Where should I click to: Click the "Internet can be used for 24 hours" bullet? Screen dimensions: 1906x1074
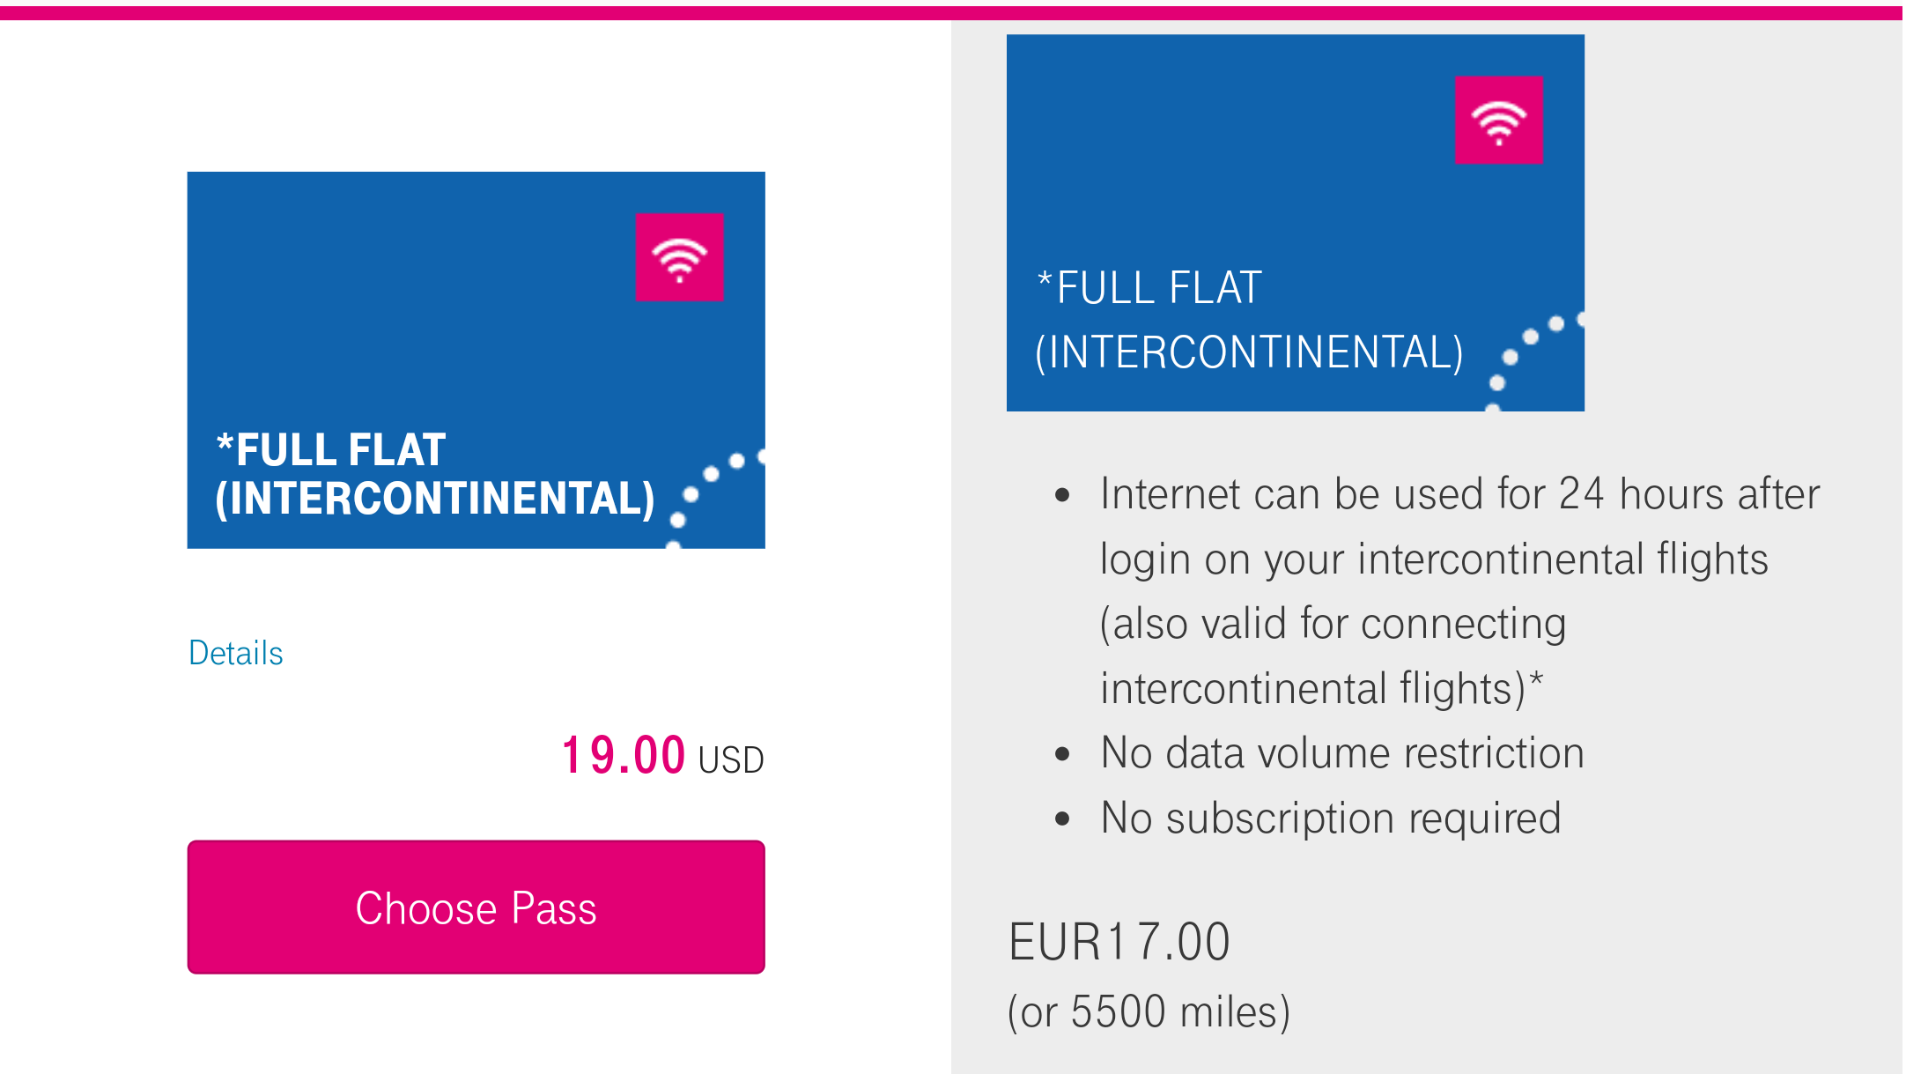(x=1459, y=494)
